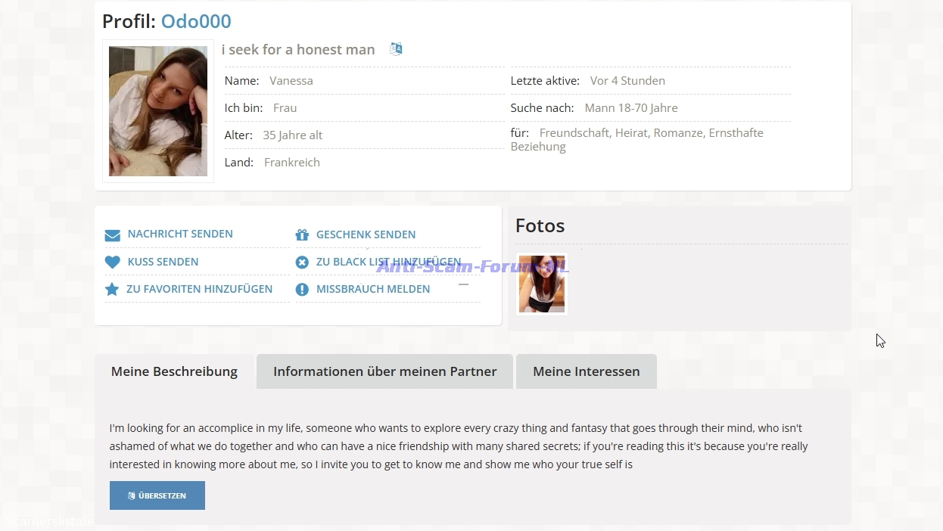The height and width of the screenshot is (531, 943).
Task: Click the heart icon for Kuss senden
Action: pyautogui.click(x=113, y=262)
